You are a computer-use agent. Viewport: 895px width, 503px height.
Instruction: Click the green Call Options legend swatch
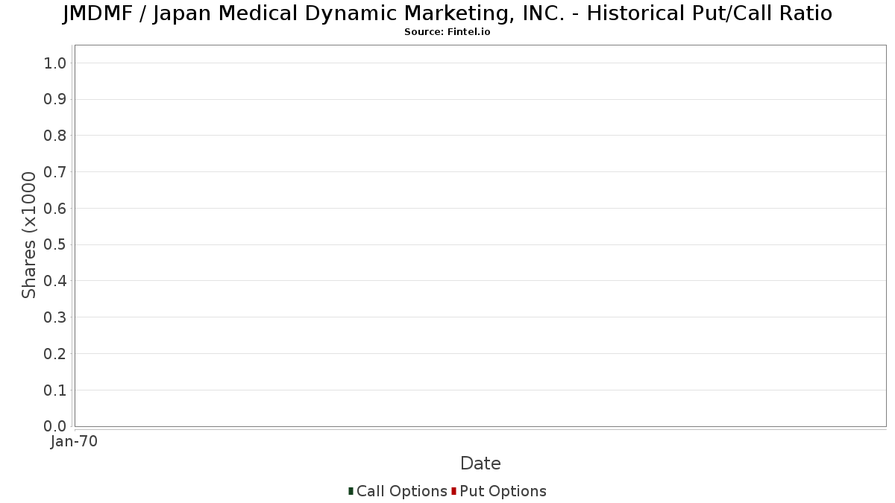351,491
